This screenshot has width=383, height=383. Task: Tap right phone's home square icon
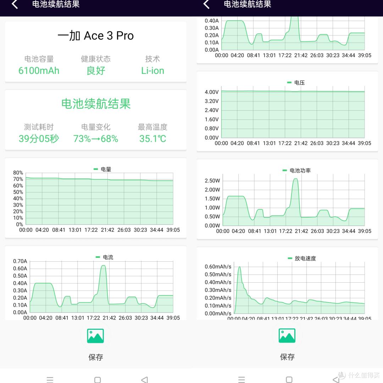point(289,380)
